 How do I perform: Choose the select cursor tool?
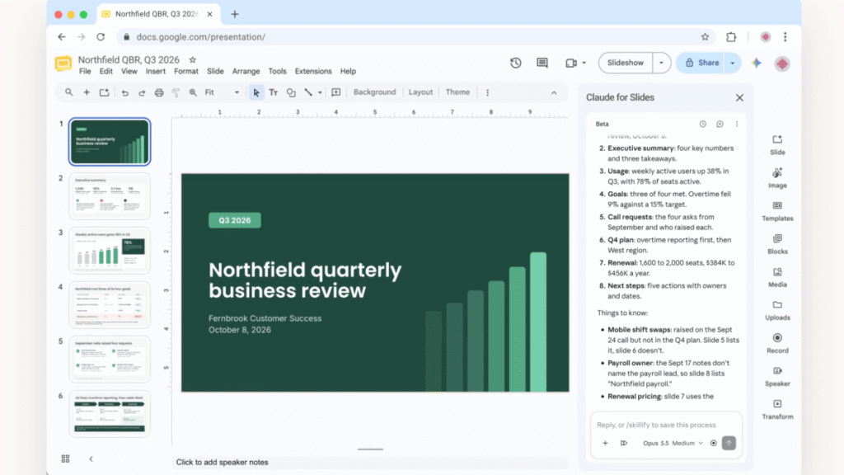pyautogui.click(x=256, y=92)
